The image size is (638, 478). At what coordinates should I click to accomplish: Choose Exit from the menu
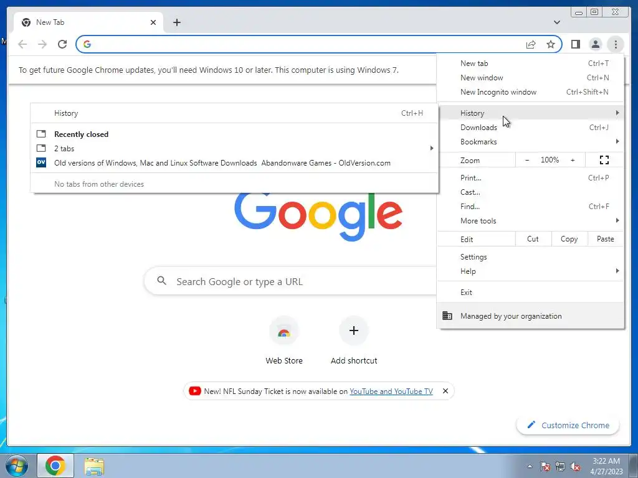click(x=531, y=293)
